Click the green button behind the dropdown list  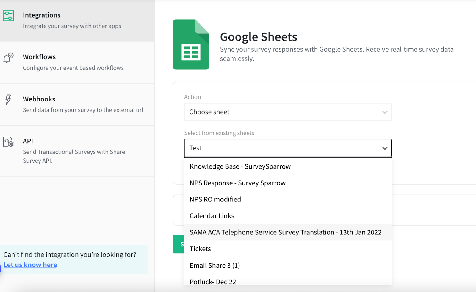tap(178, 244)
